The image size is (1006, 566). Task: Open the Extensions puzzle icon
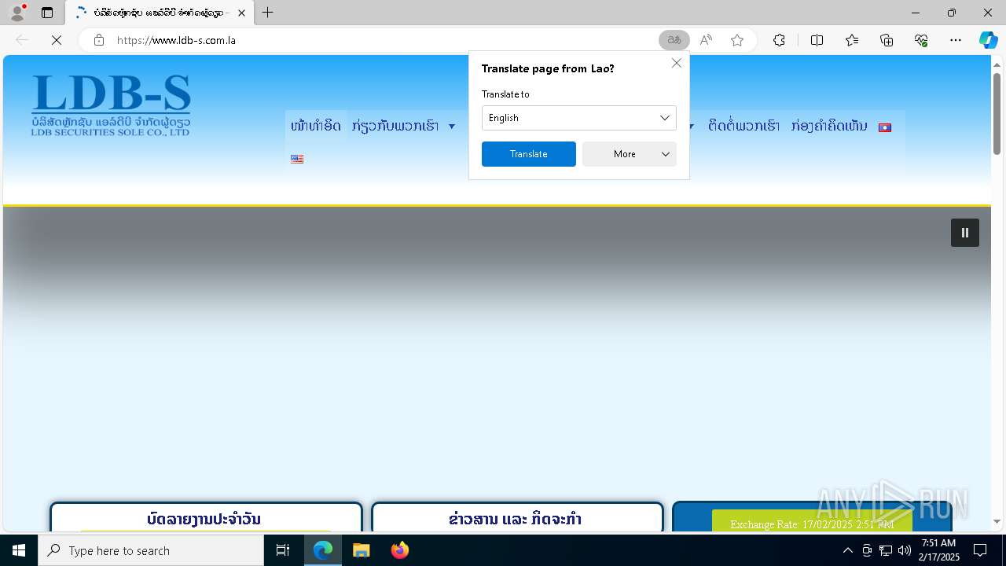(x=779, y=40)
